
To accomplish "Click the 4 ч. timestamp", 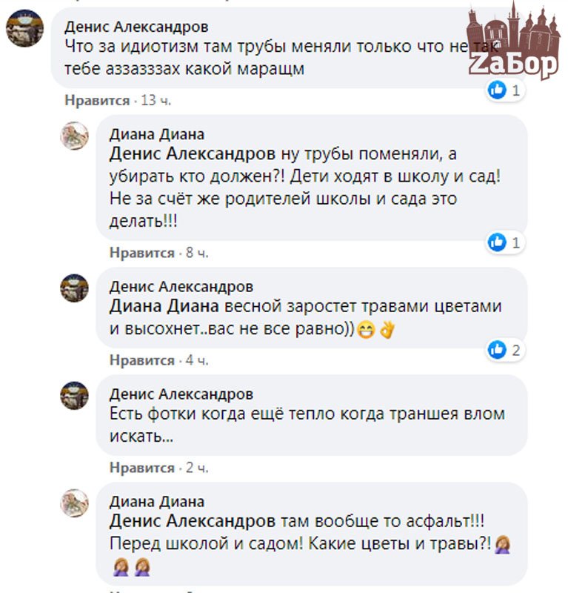I will click(x=197, y=360).
